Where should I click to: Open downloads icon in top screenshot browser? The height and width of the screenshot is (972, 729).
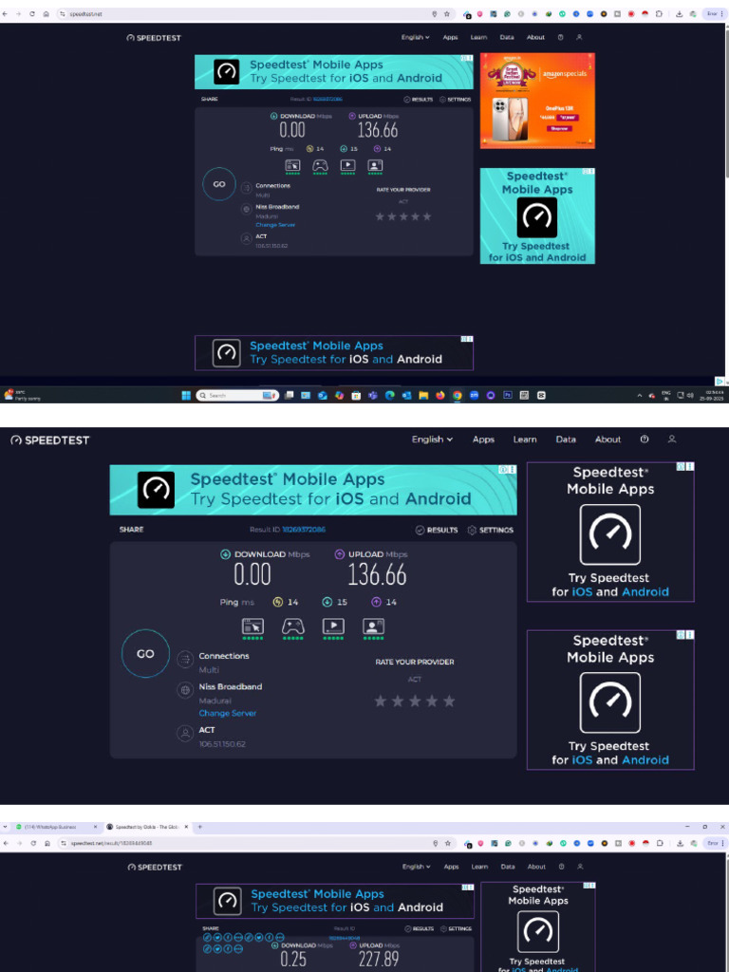click(x=679, y=13)
